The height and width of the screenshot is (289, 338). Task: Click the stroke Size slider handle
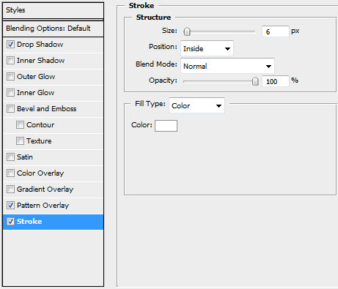coord(187,31)
